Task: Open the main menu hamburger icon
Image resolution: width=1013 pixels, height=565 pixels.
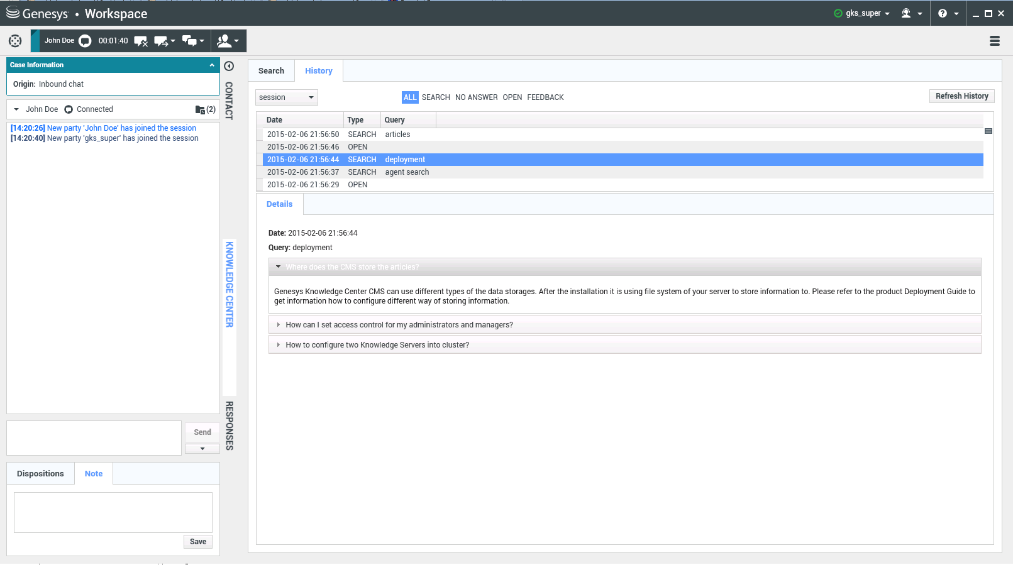Action: click(x=995, y=41)
